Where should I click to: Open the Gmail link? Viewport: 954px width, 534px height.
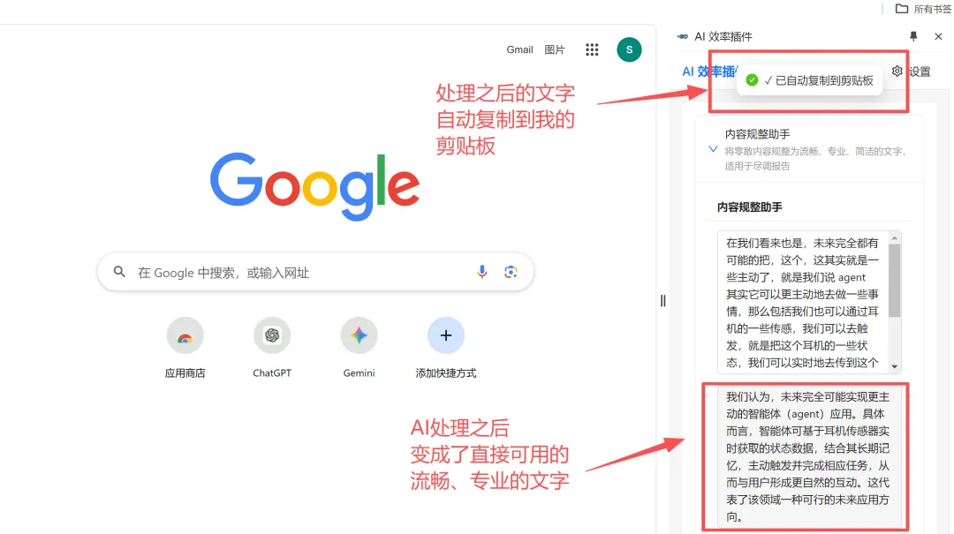[x=519, y=50]
